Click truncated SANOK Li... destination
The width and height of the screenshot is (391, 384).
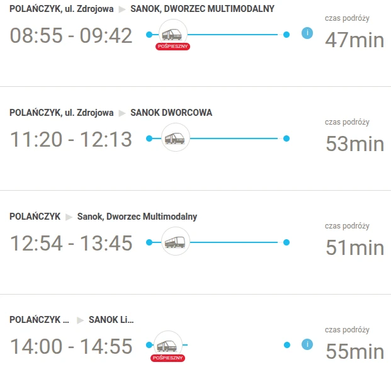[111, 320]
